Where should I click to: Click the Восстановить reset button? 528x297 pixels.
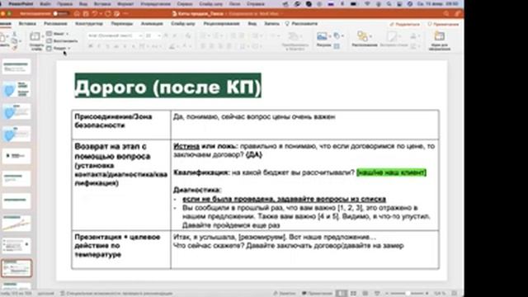(x=63, y=41)
